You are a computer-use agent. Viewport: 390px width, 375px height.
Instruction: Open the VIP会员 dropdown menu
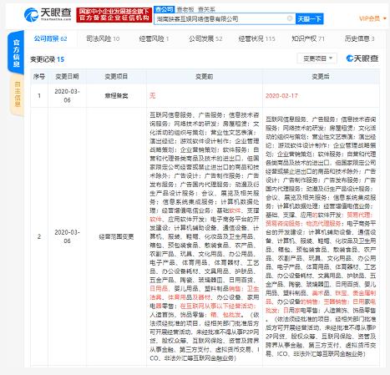click(x=372, y=18)
